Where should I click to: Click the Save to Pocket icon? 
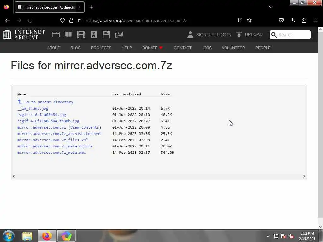pyautogui.click(x=281, y=20)
